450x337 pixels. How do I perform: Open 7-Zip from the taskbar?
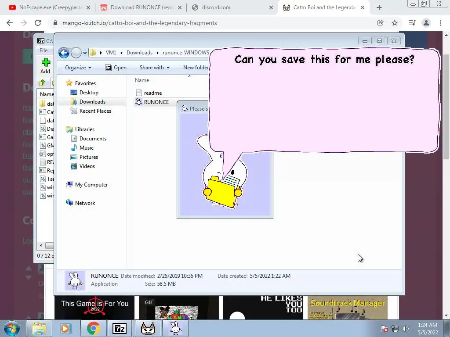(x=120, y=328)
